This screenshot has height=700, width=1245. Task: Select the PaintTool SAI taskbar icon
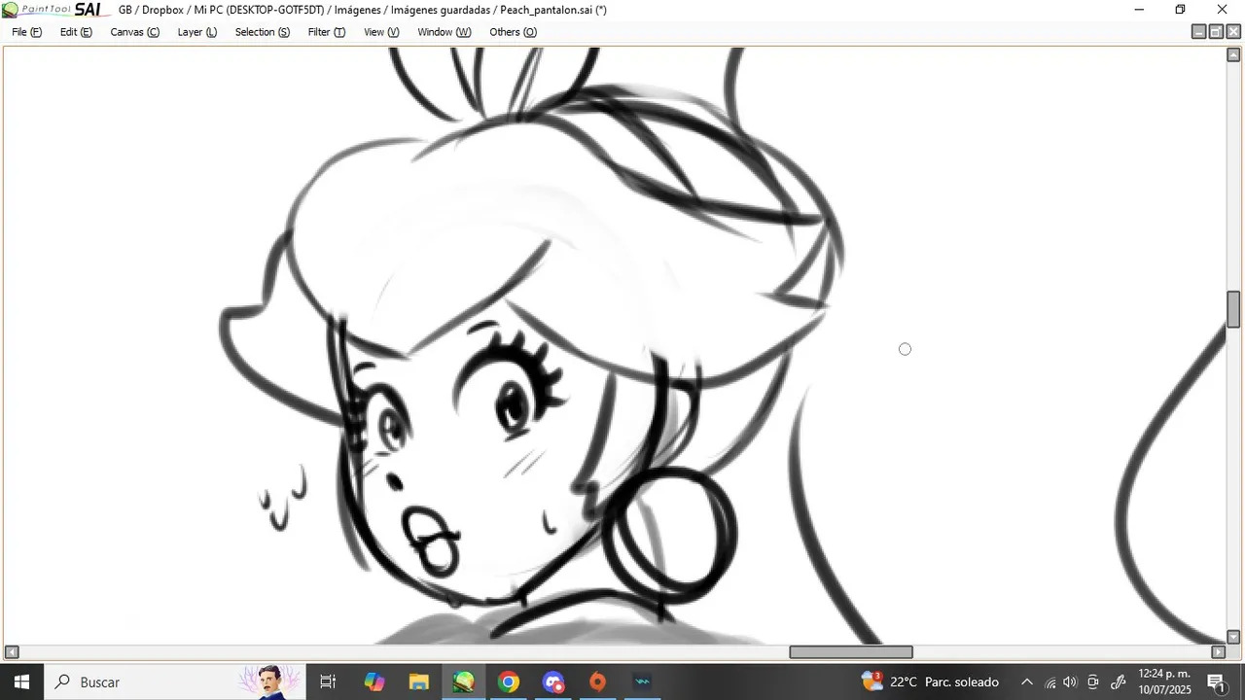click(464, 682)
